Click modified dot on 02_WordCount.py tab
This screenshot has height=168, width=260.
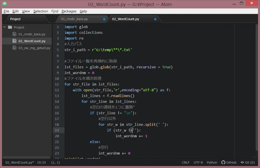(155, 19)
